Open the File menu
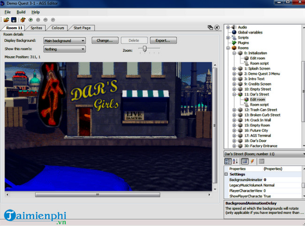305x226 pixels. coord(8,12)
